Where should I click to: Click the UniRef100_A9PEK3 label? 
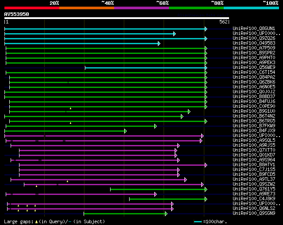click(254, 63)
